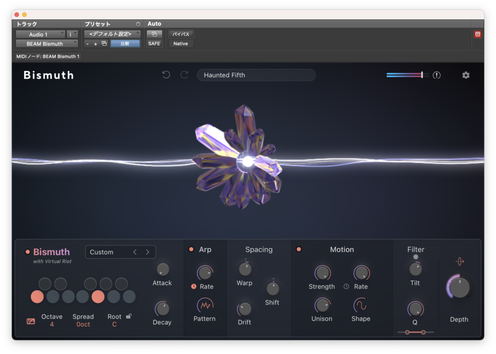The height and width of the screenshot is (354, 496).
Task: Toggle the Arp power dot
Action: [x=191, y=249]
